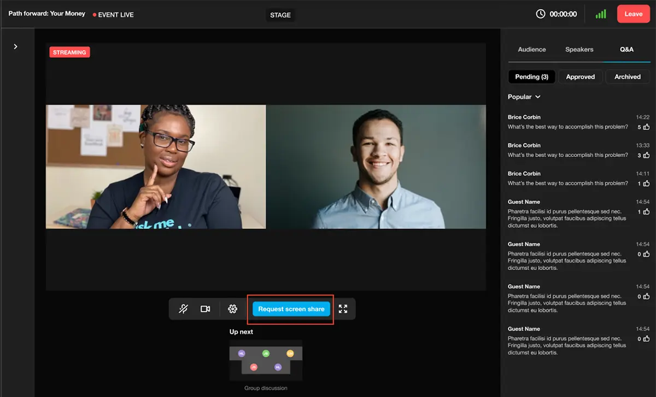
Task: Upvote Brice Corbin's 13:33 question
Action: [x=646, y=156]
